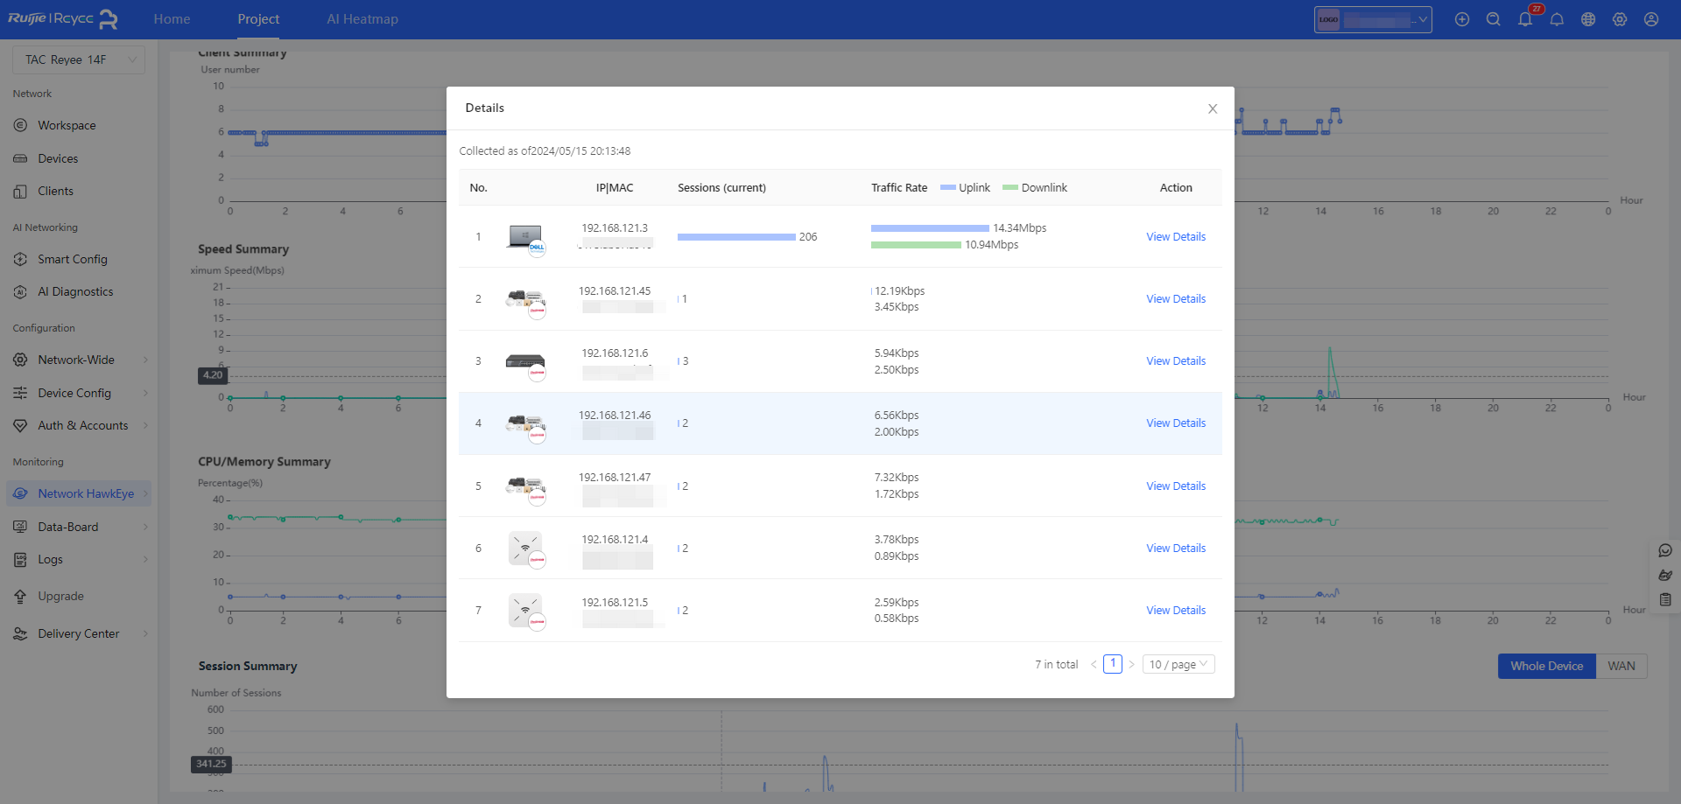Viewport: 1681px width, 804px height.
Task: Open the 10 / page size dropdown
Action: tap(1178, 665)
